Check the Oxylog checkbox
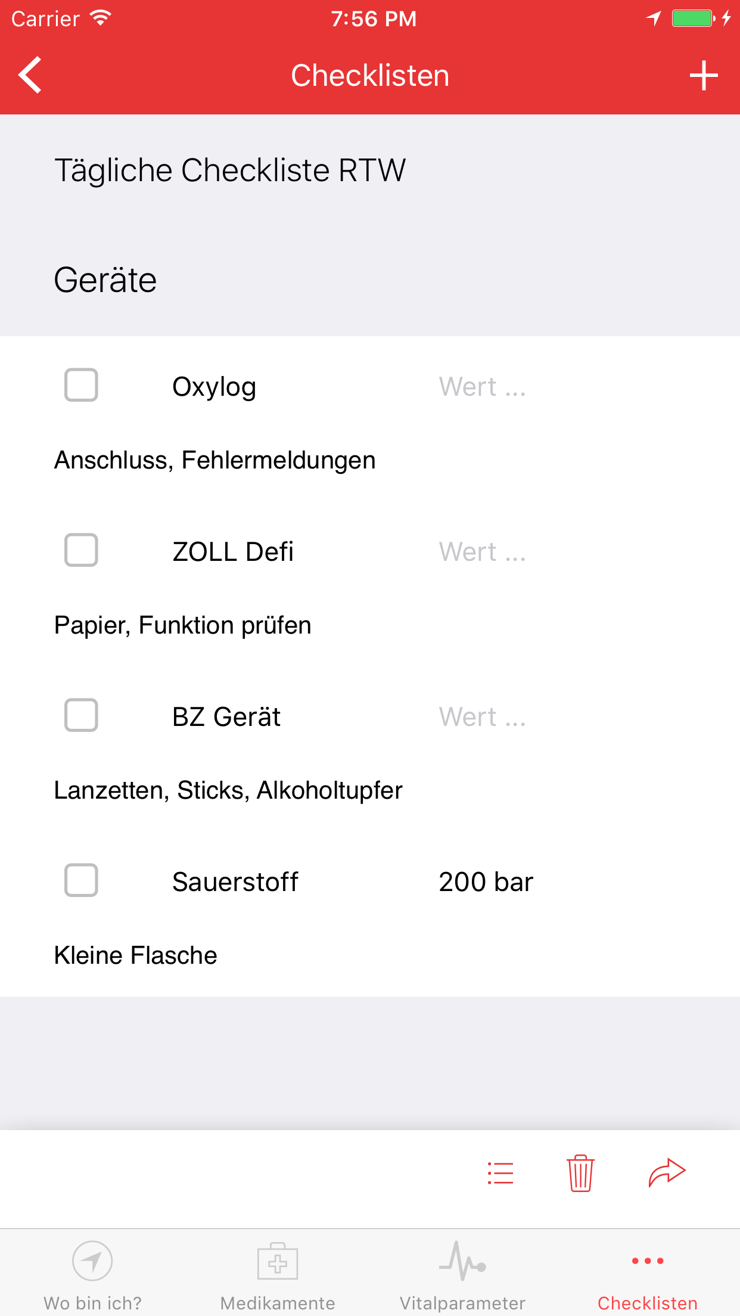This screenshot has height=1316, width=740. click(x=81, y=385)
